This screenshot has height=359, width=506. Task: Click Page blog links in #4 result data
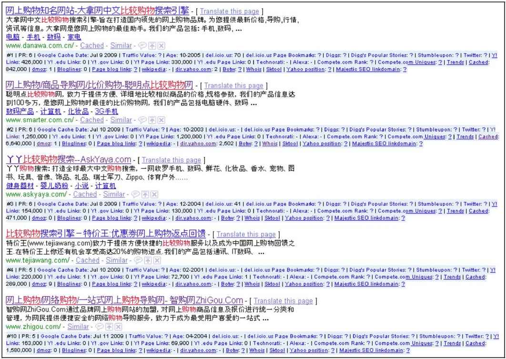coord(111,284)
